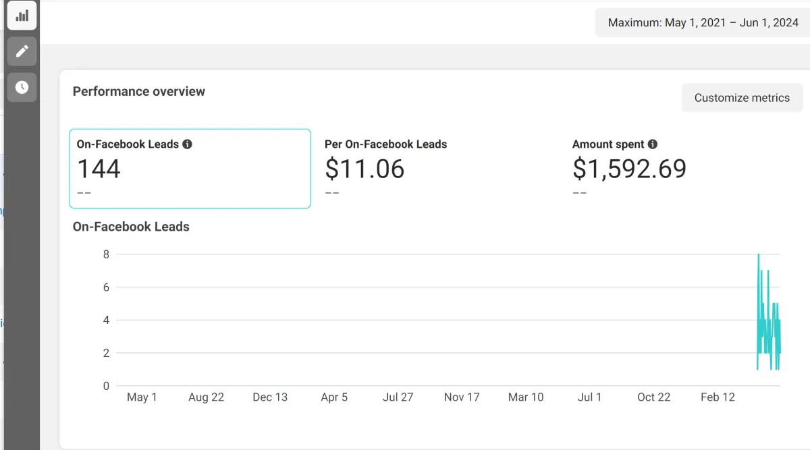The image size is (810, 450).
Task: Select the On-Facebook Leads metric card
Action: coord(190,168)
